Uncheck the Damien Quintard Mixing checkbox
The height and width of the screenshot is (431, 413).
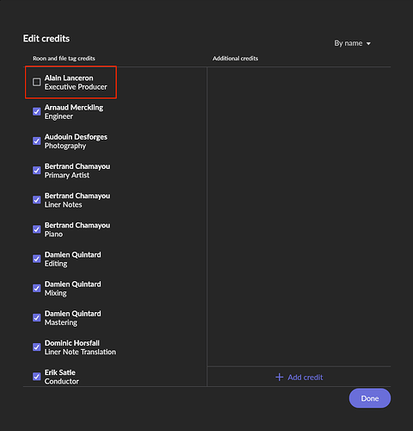pyautogui.click(x=36, y=288)
